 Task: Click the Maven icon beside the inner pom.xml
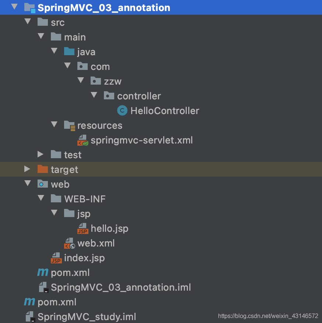pos(43,272)
